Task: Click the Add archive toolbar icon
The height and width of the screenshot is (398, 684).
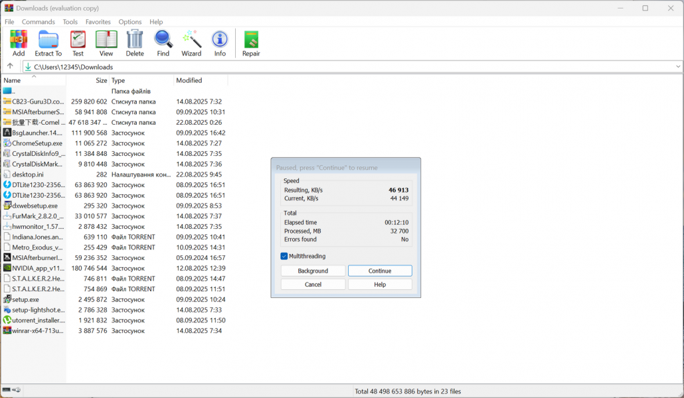Action: click(19, 41)
